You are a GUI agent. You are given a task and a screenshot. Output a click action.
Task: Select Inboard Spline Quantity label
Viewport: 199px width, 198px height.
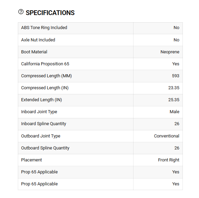coord(44,124)
